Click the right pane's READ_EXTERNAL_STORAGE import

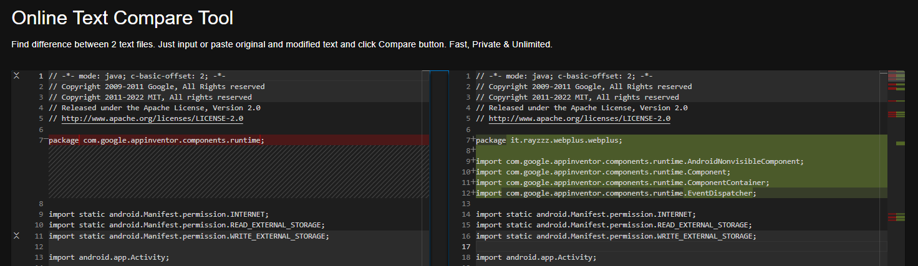point(614,225)
